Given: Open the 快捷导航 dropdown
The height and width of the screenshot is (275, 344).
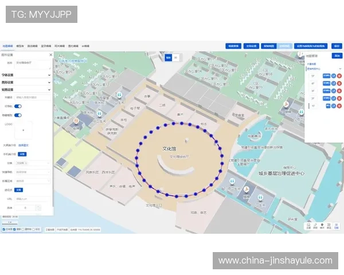Looking at the screenshot, I should [33, 172].
